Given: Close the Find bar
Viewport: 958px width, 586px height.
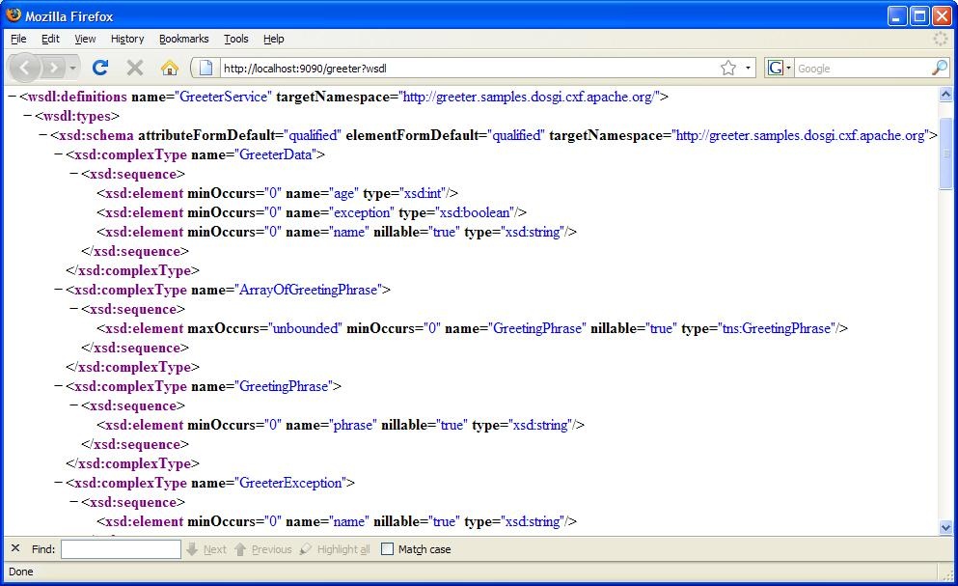Looking at the screenshot, I should [15, 548].
